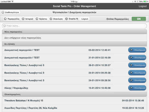The height and width of the screenshot is (112, 149).
Task: Click the clock icon on the Διαθεσιμότητα button
Action: [3, 12]
